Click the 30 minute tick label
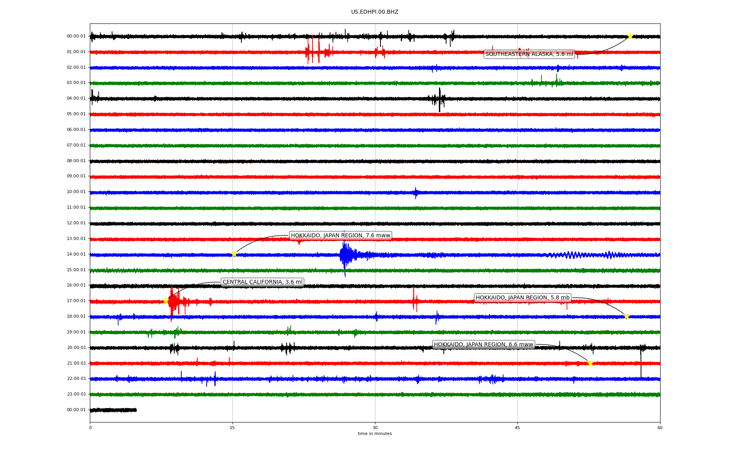The height and width of the screenshot is (469, 750). 375,428
